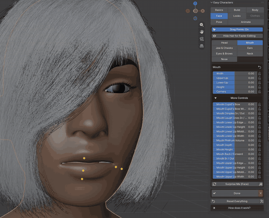The width and height of the screenshot is (269, 218).
Task: Click the Done button
Action: coord(235,194)
